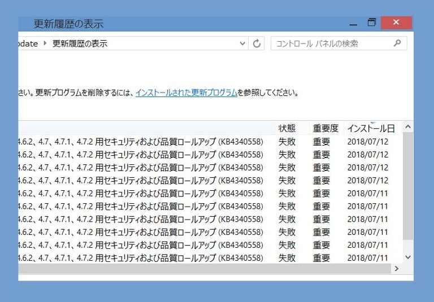This screenshot has height=302, width=434.
Task: Open the インストールされた更新プログラム link
Action: (186, 93)
